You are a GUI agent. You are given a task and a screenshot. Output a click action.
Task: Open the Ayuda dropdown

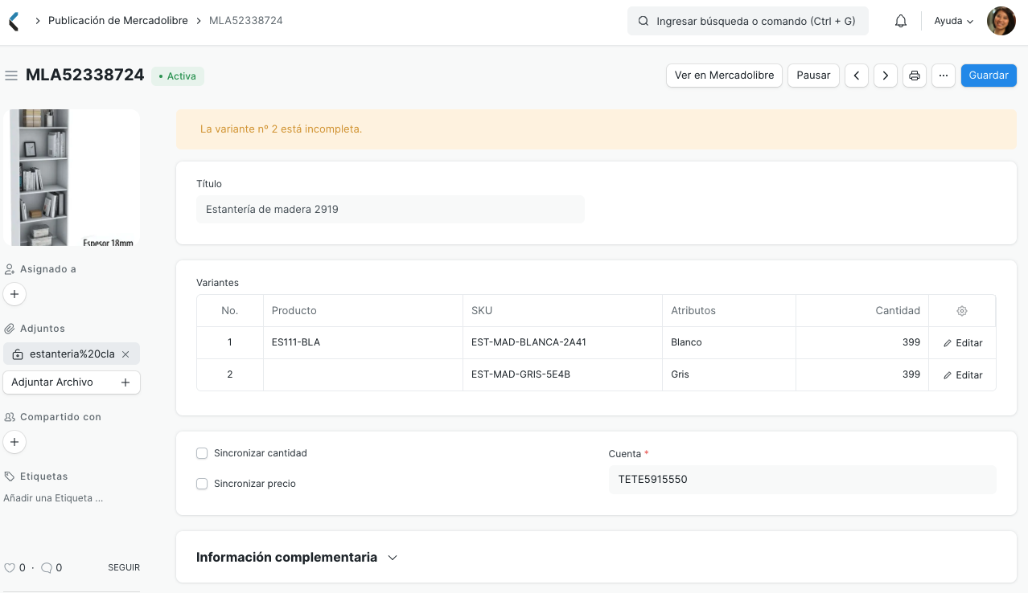click(954, 22)
